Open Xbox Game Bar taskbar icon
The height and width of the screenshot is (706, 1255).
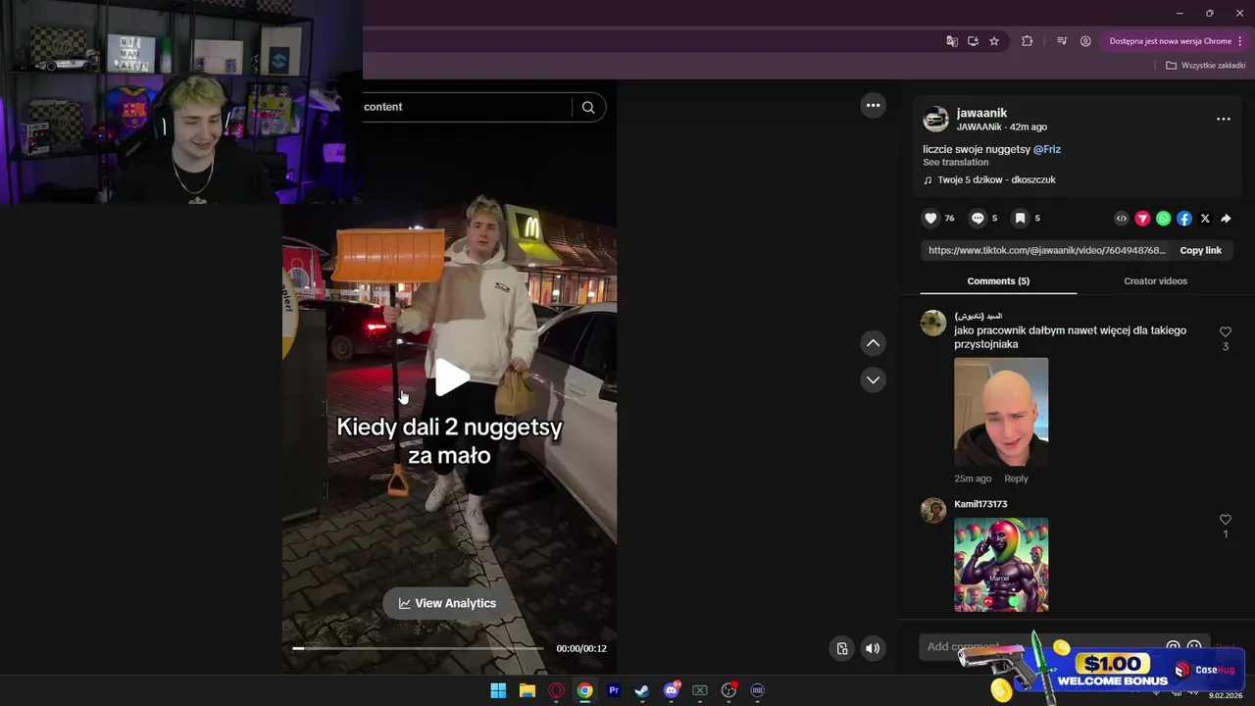coord(700,690)
